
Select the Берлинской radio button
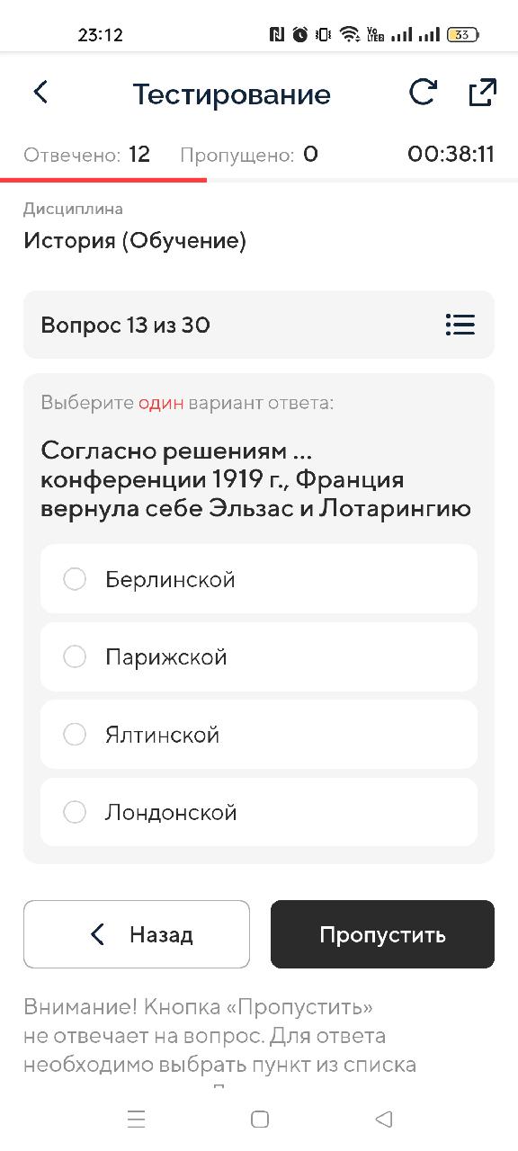pyautogui.click(x=75, y=579)
